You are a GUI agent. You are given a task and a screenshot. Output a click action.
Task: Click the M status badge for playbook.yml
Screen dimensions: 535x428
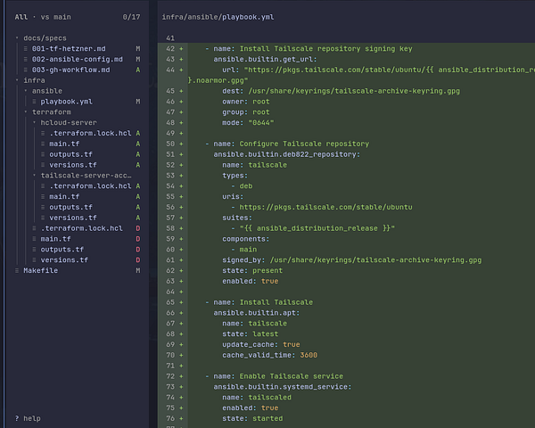click(x=138, y=102)
